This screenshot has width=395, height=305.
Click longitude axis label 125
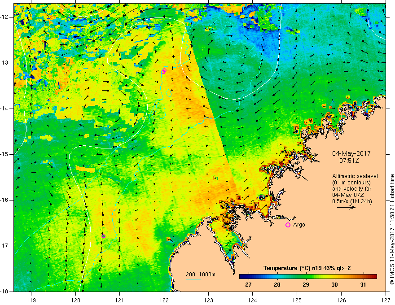[297, 300]
